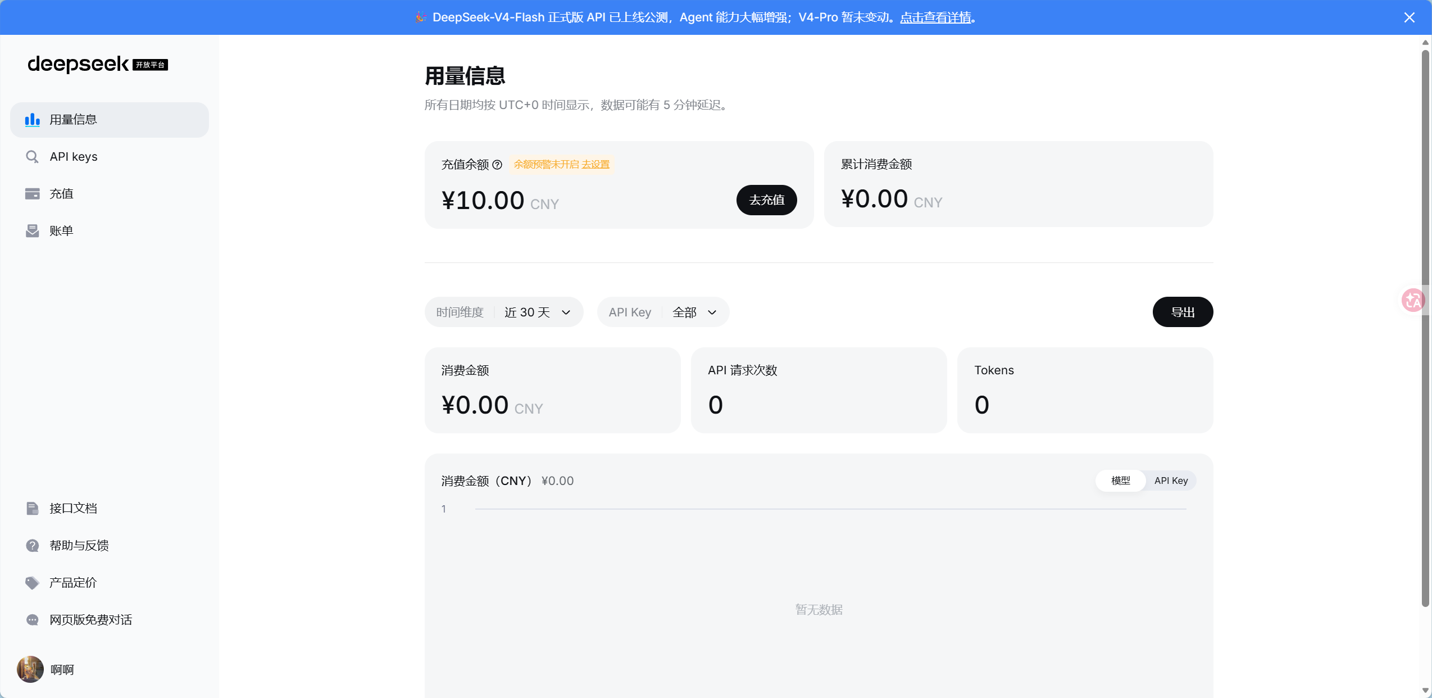Click the 消费金额（CNY）chart title
This screenshot has height=698, width=1432.
pos(487,481)
